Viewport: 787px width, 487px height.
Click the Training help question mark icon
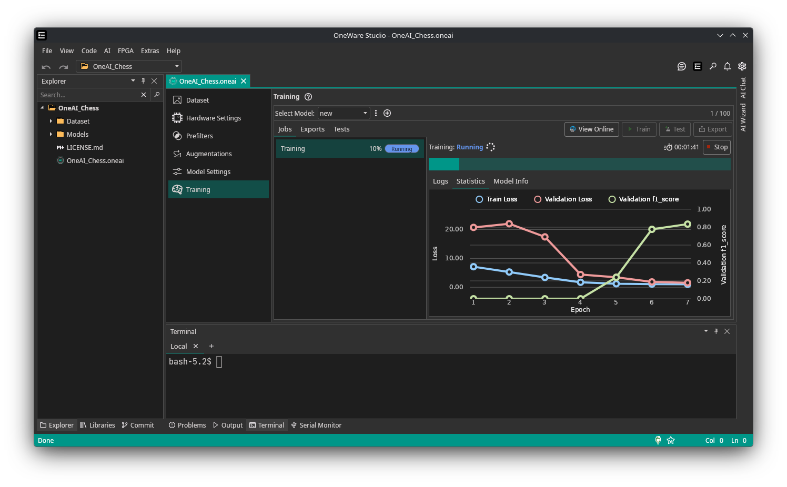[x=308, y=97]
